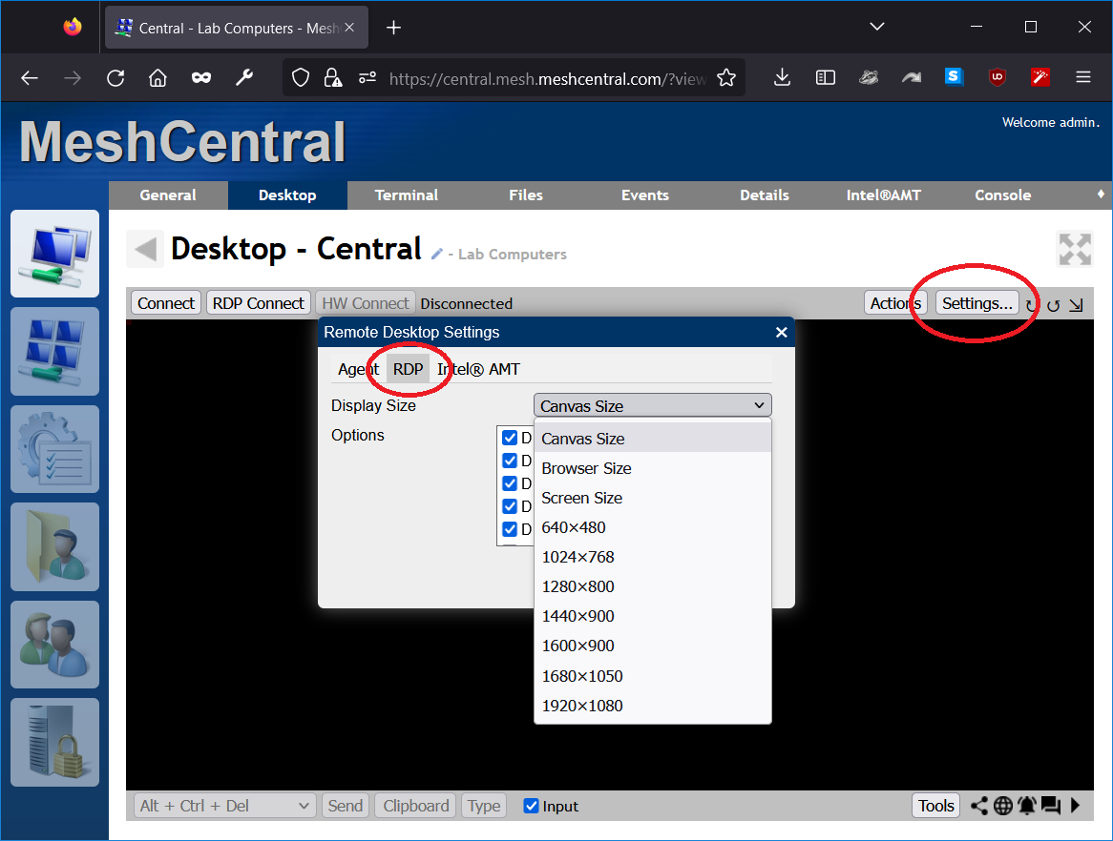Open the Clipboard button at the bottom
This screenshot has width=1113, height=841.
click(414, 806)
